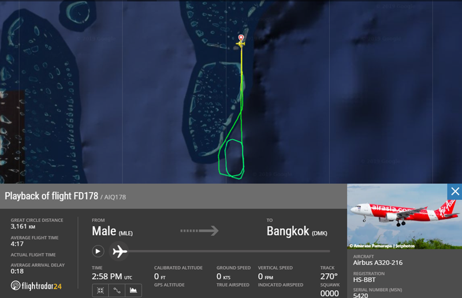Image resolution: width=462 pixels, height=298 pixels.
Task: Click the green holding-pattern loop on map
Action: point(234,159)
